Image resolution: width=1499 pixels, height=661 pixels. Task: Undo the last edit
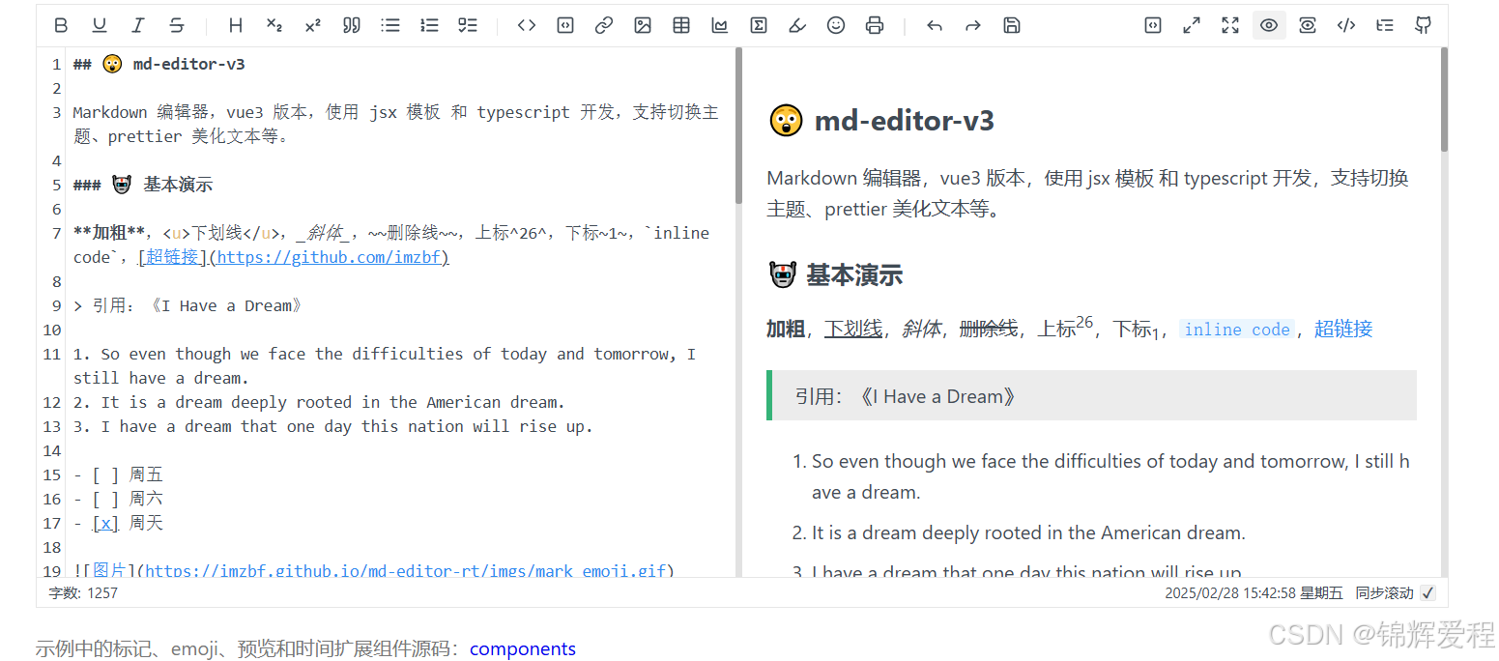935,26
